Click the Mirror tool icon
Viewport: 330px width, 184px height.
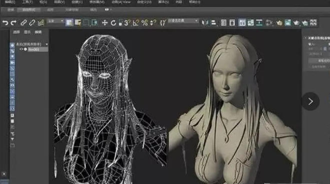coord(205,23)
